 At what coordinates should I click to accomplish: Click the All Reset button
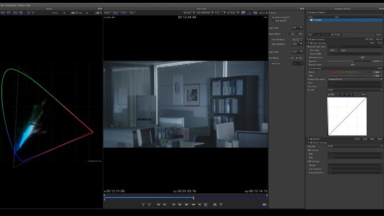click(x=370, y=39)
